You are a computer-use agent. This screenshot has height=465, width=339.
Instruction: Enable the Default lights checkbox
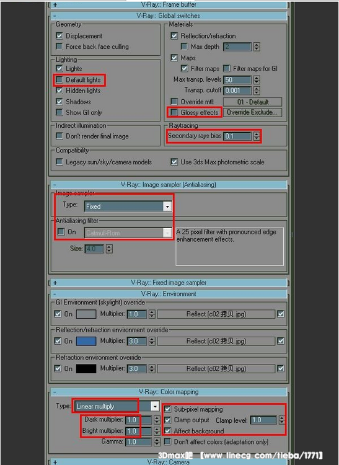pos(59,80)
